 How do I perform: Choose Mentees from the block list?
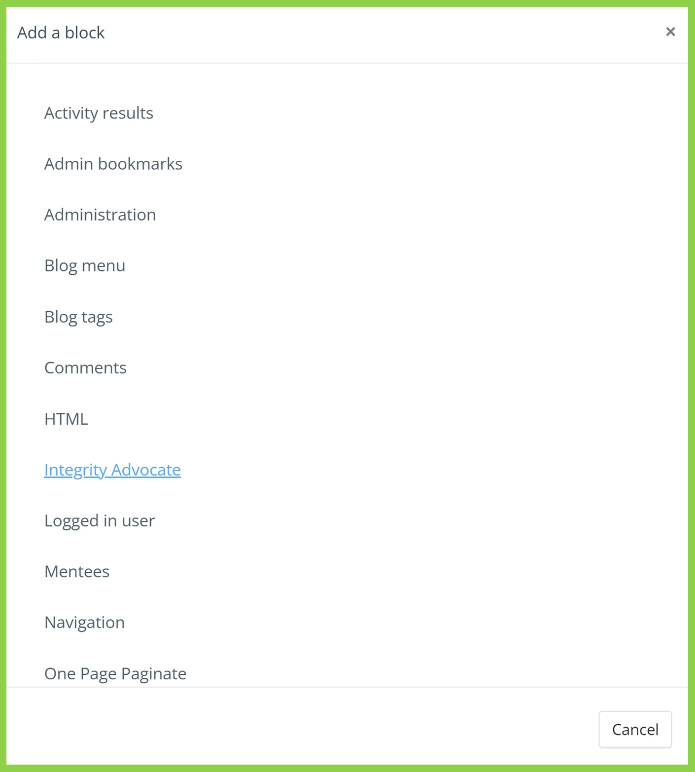coord(77,571)
